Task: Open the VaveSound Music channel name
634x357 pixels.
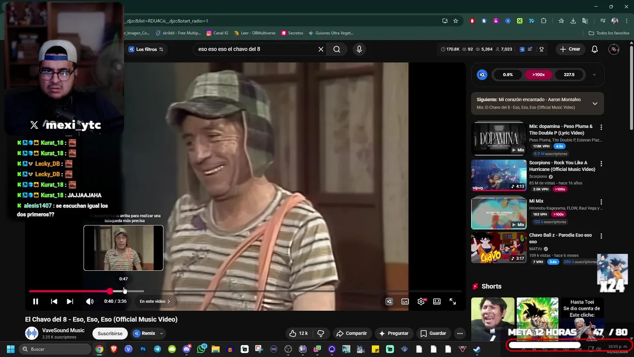Action: 63,330
